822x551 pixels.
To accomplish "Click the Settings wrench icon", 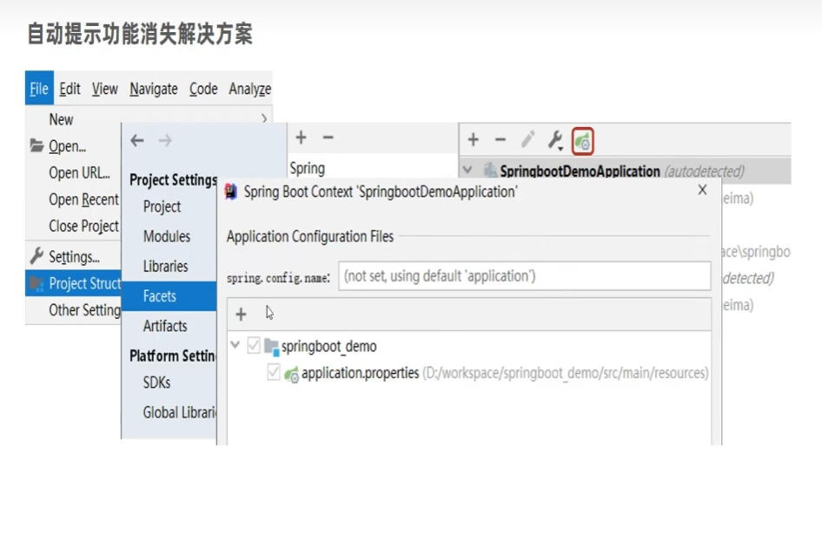I will (x=36, y=256).
